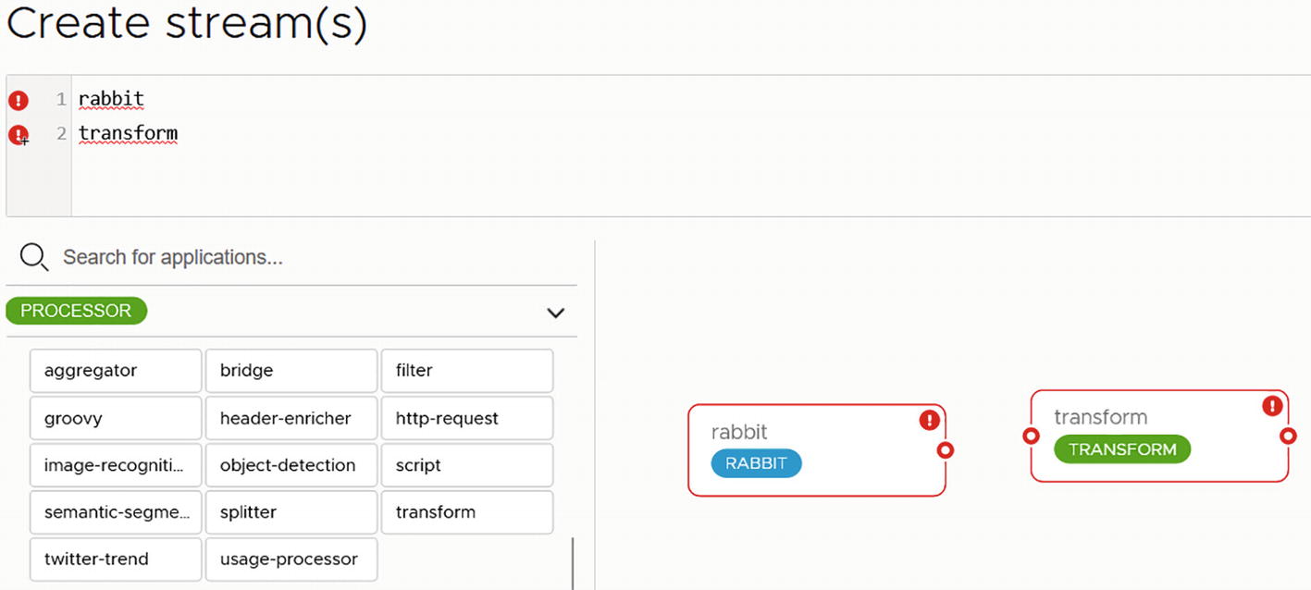Click the error icon on editor line 1
1311x590 pixels.
pyautogui.click(x=18, y=100)
